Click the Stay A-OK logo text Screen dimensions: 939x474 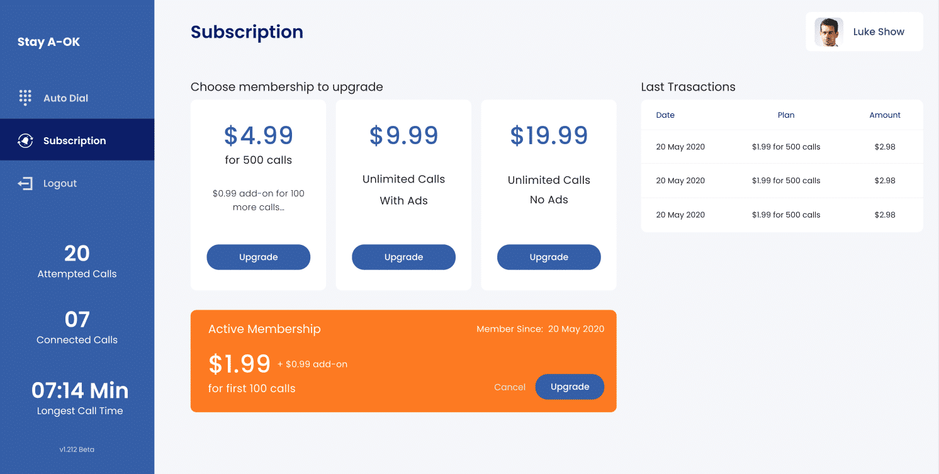coord(49,42)
